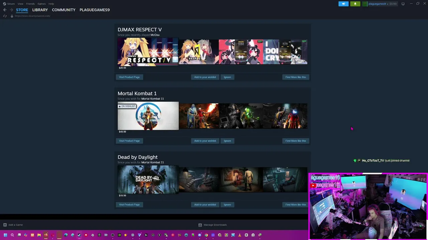The width and height of the screenshot is (428, 240).
Task: Go back using the back arrow
Action: (5, 10)
